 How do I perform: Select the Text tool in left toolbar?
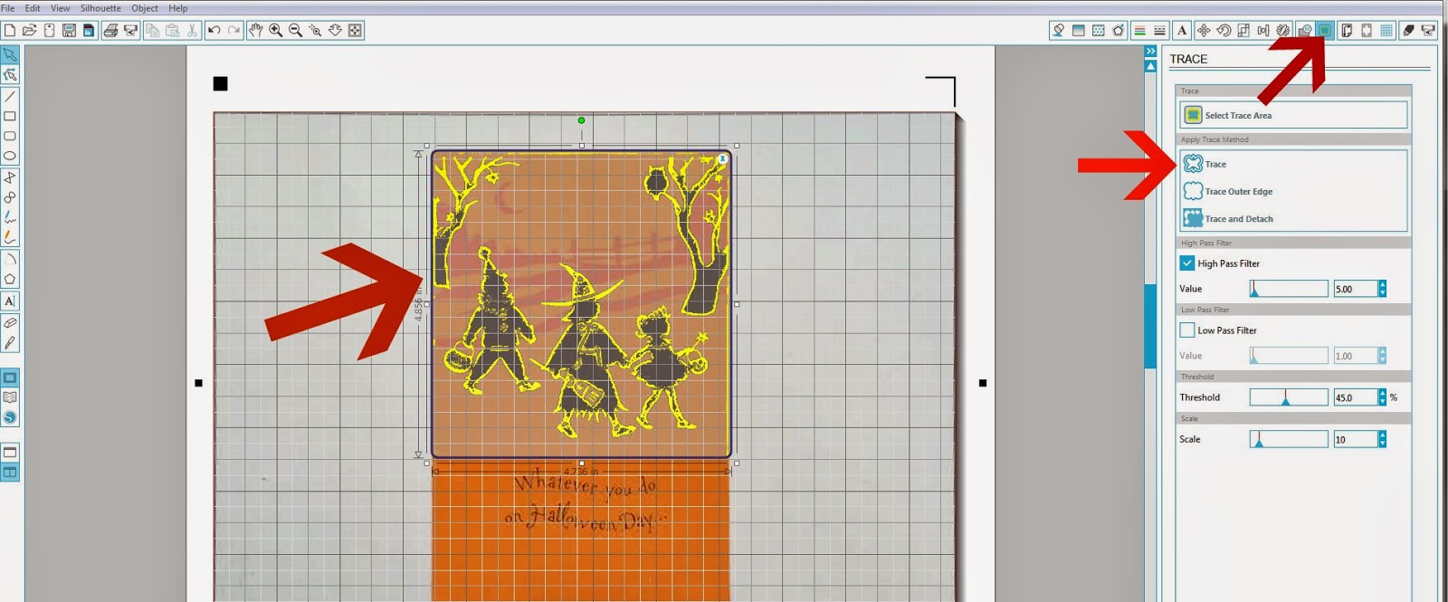pos(10,301)
